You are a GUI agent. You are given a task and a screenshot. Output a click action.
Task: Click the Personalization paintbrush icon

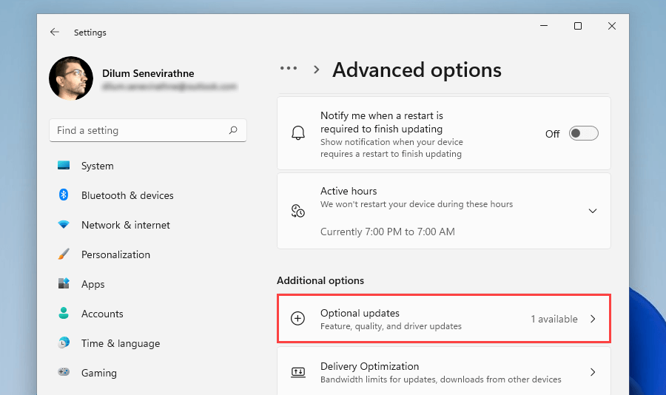pyautogui.click(x=64, y=254)
